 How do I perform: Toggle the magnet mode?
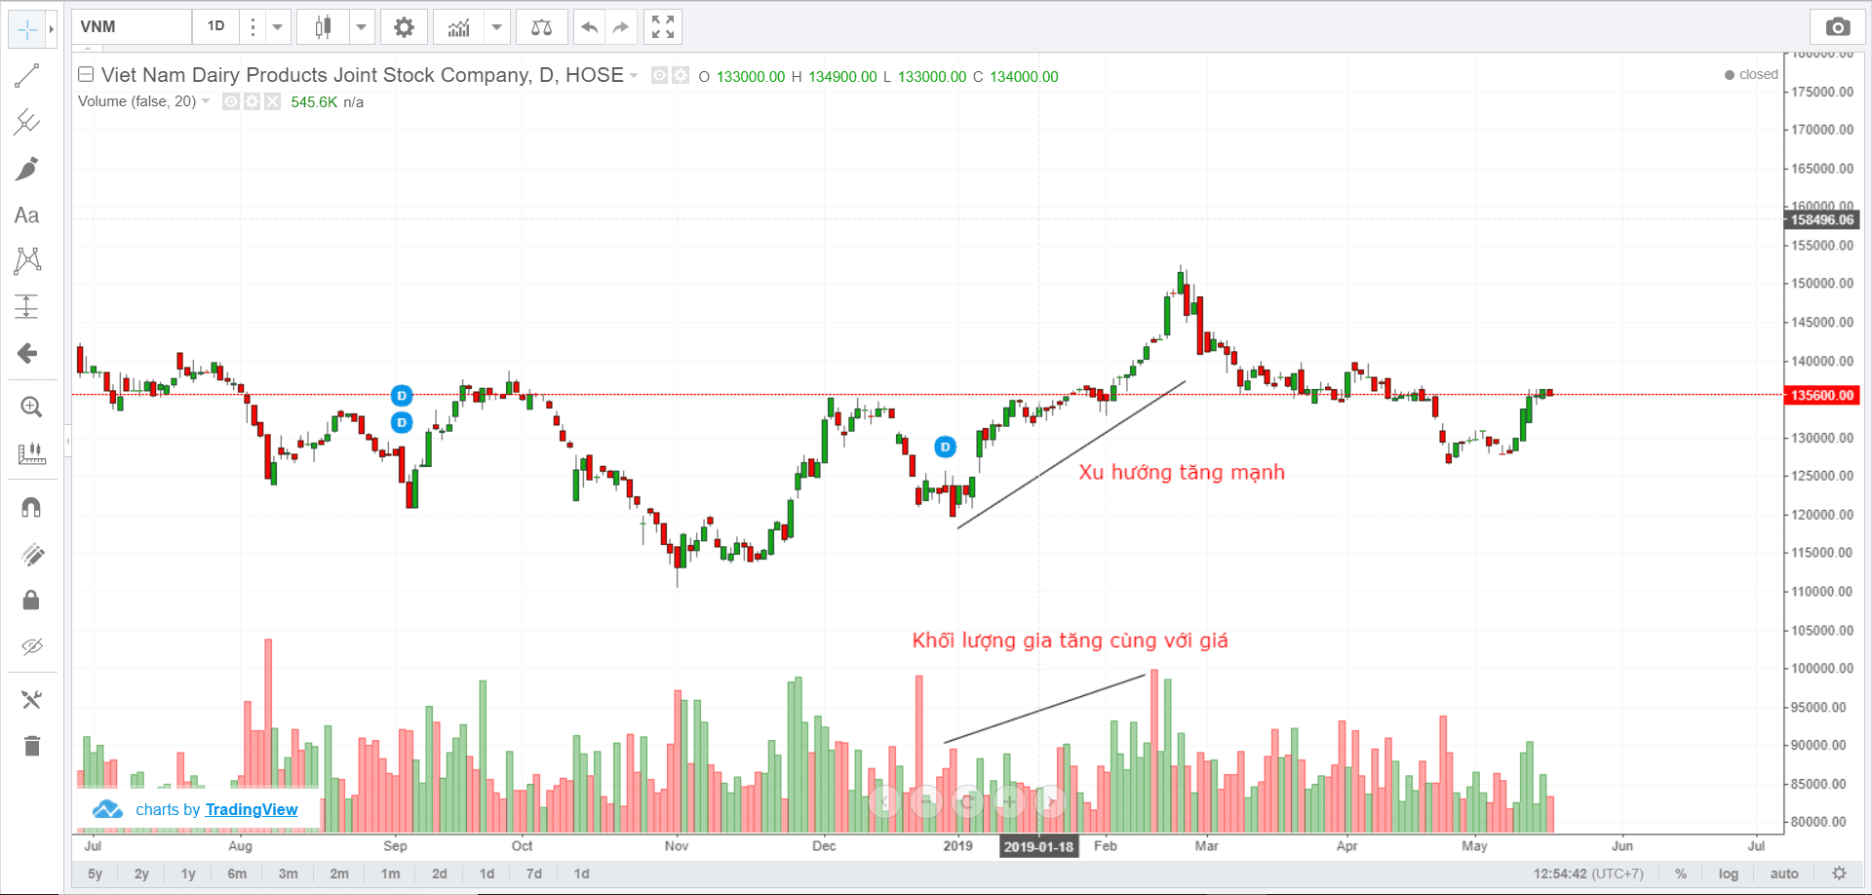click(31, 508)
